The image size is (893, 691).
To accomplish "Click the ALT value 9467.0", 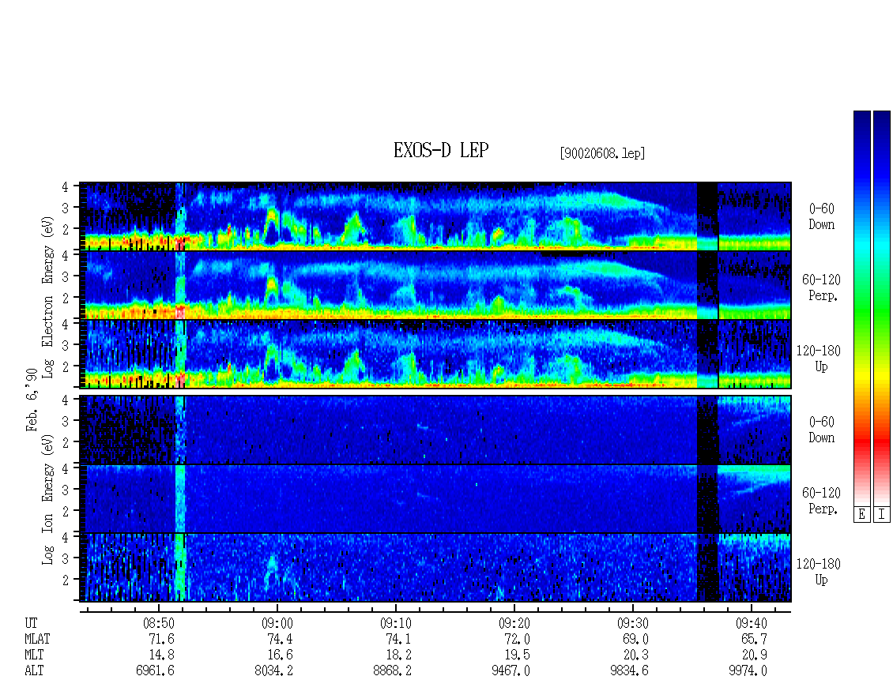I will [511, 670].
